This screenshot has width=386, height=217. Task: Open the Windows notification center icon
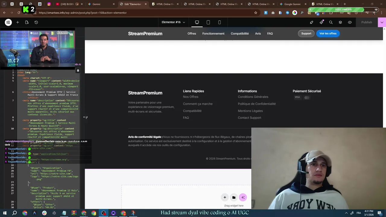[x=380, y=213]
